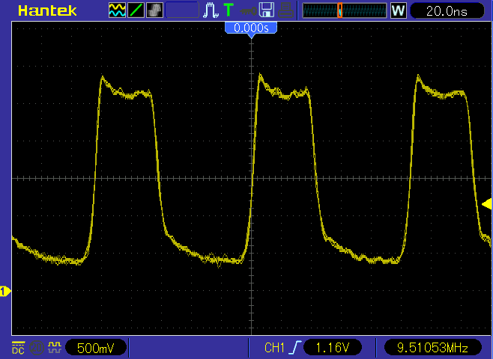Click the square wave probe icon
The image size is (493, 359).
click(x=55, y=348)
